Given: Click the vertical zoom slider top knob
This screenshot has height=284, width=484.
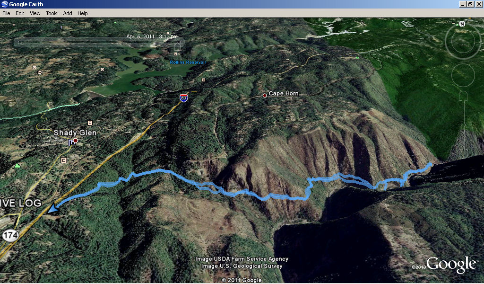Looking at the screenshot, I should (x=463, y=96).
